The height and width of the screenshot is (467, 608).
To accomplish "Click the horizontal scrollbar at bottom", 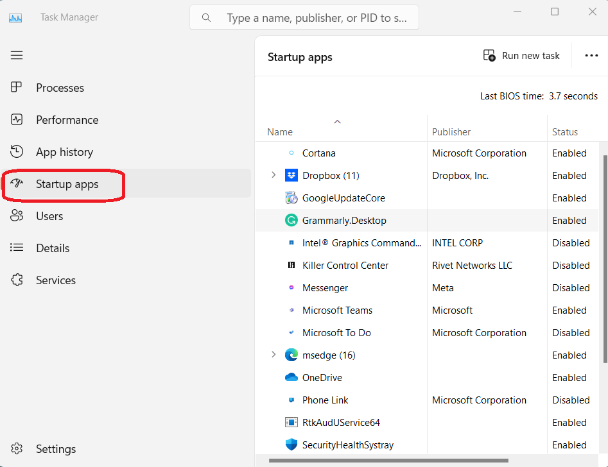I will coord(388,460).
